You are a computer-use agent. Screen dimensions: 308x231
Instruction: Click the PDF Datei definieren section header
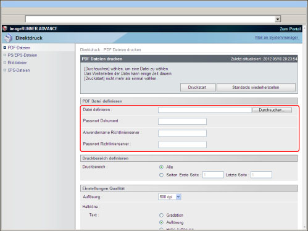pos(189,101)
